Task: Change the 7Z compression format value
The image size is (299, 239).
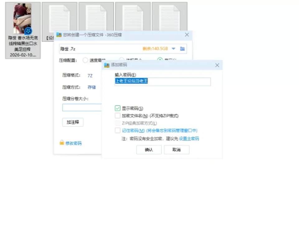Action: pyautogui.click(x=90, y=76)
